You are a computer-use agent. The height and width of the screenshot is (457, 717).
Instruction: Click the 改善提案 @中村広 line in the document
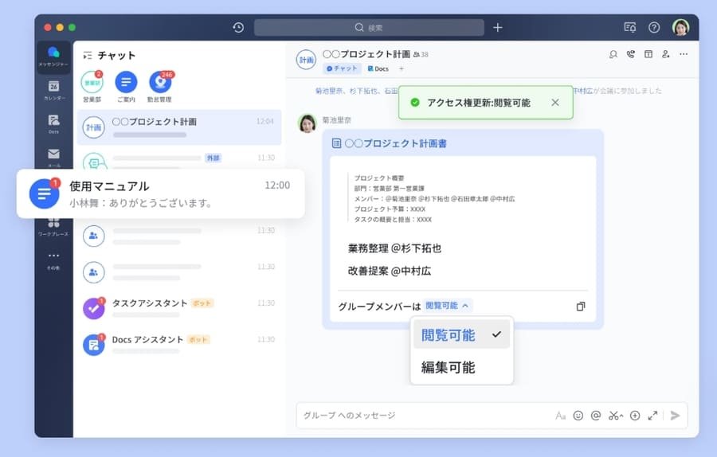[x=389, y=271]
